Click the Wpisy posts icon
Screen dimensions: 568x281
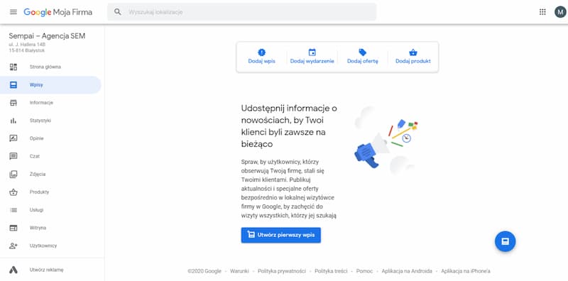(x=13, y=85)
